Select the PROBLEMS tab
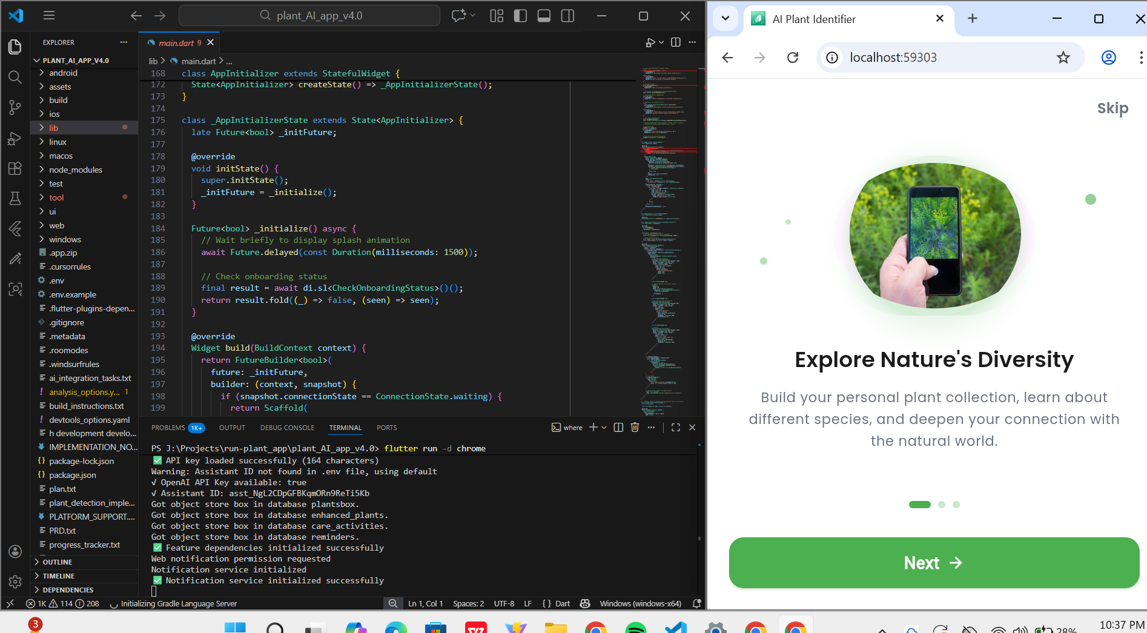Image resolution: width=1147 pixels, height=633 pixels. 168,428
